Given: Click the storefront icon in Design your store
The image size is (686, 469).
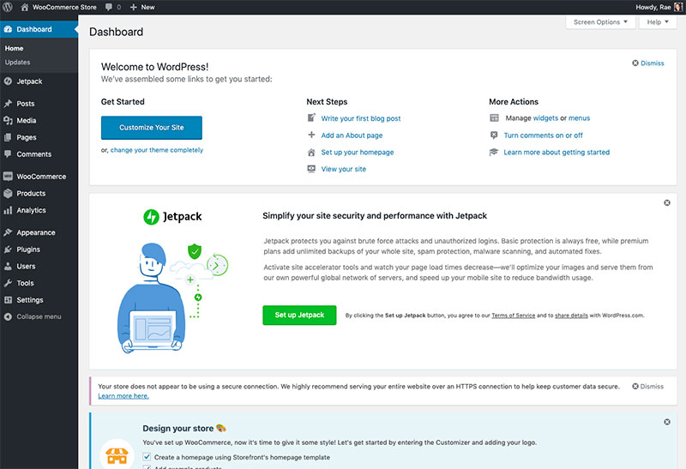Looking at the screenshot, I should point(117,455).
